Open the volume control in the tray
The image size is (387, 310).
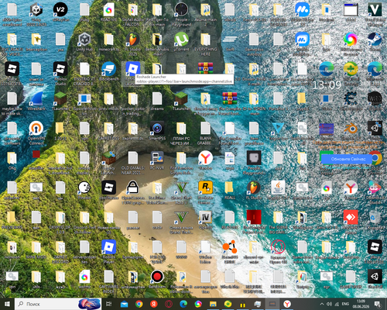click(329, 304)
